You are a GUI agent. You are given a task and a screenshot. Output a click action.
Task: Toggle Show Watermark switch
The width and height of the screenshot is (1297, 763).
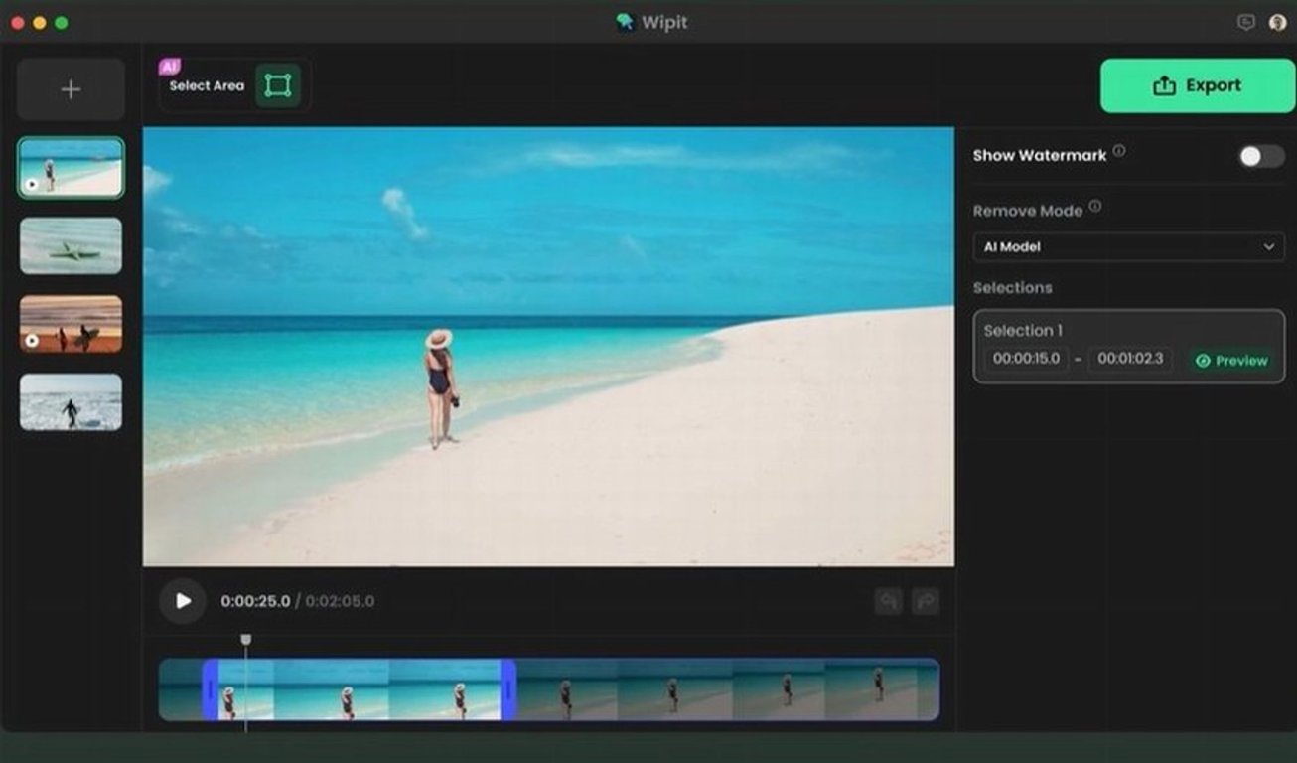tap(1261, 156)
